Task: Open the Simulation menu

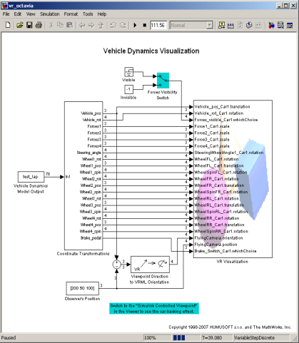Action: (x=50, y=14)
